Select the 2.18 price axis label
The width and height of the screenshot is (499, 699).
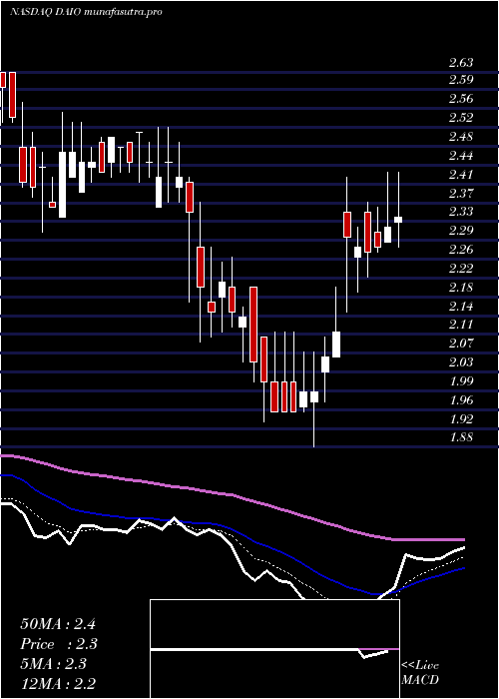(x=461, y=288)
